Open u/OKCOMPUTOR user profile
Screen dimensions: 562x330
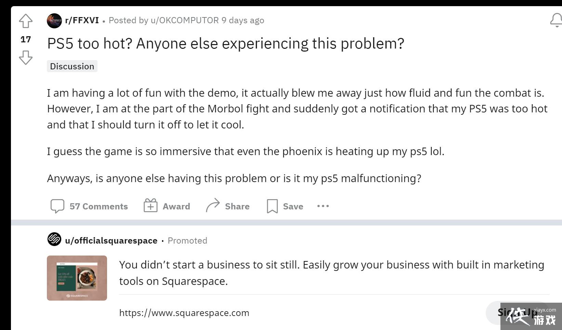click(184, 20)
